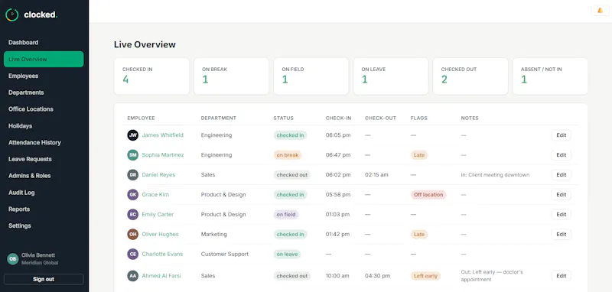This screenshot has height=292, width=612.
Task: Select Live Overview in sidebar
Action: click(x=44, y=60)
